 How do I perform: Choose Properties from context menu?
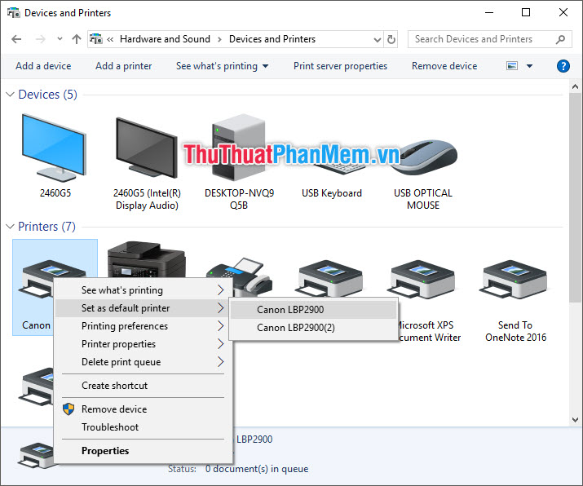coord(144,451)
